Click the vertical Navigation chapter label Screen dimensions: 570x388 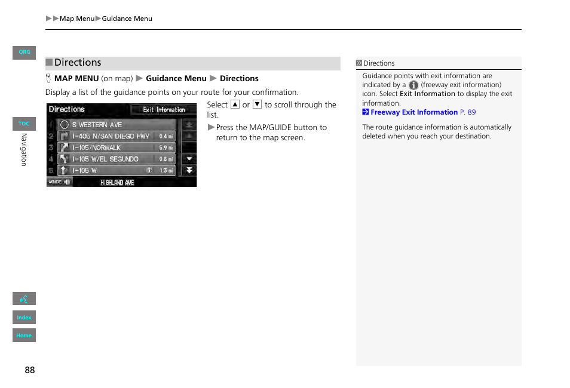point(24,150)
